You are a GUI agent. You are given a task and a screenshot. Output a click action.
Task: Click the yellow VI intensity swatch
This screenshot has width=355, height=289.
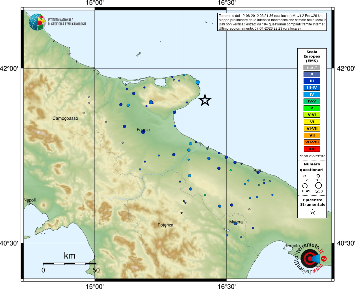pos(312,122)
